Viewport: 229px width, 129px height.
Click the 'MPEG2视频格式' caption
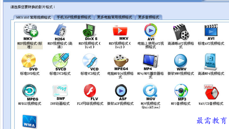(30, 104)
